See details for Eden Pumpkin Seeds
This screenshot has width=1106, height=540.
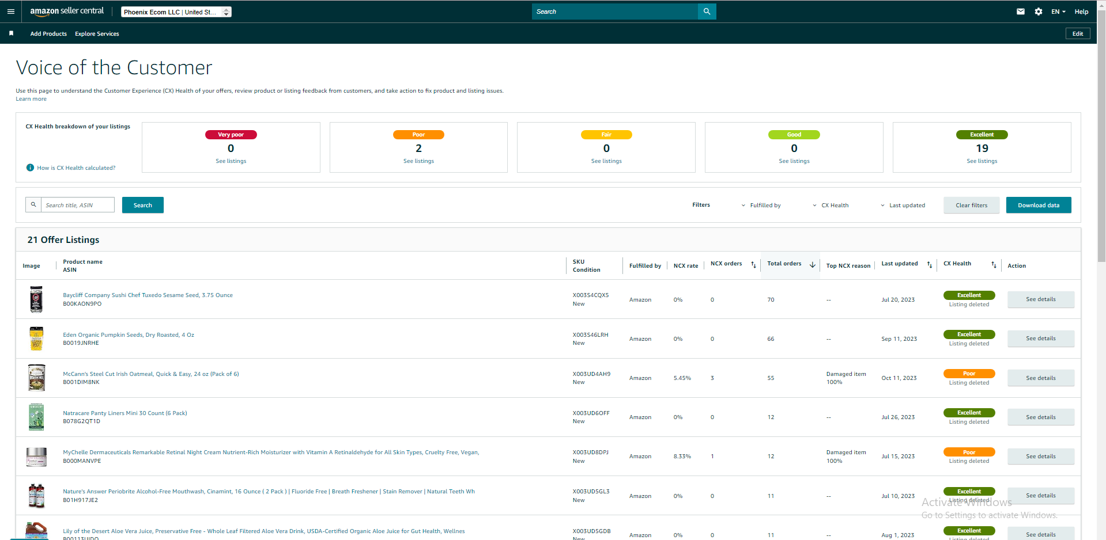(x=1041, y=339)
